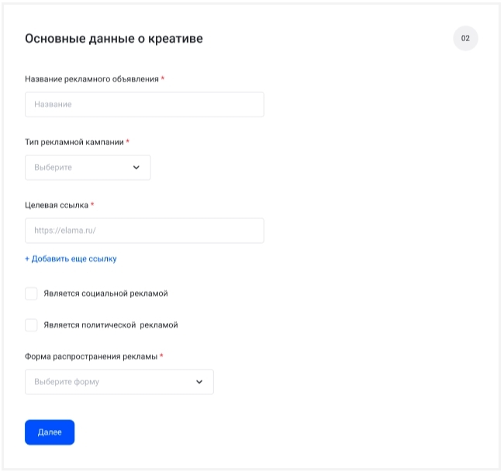Image resolution: width=504 pixels, height=472 pixels.
Task: Click the 'Название рекламного объявления' field label
Action: point(92,79)
